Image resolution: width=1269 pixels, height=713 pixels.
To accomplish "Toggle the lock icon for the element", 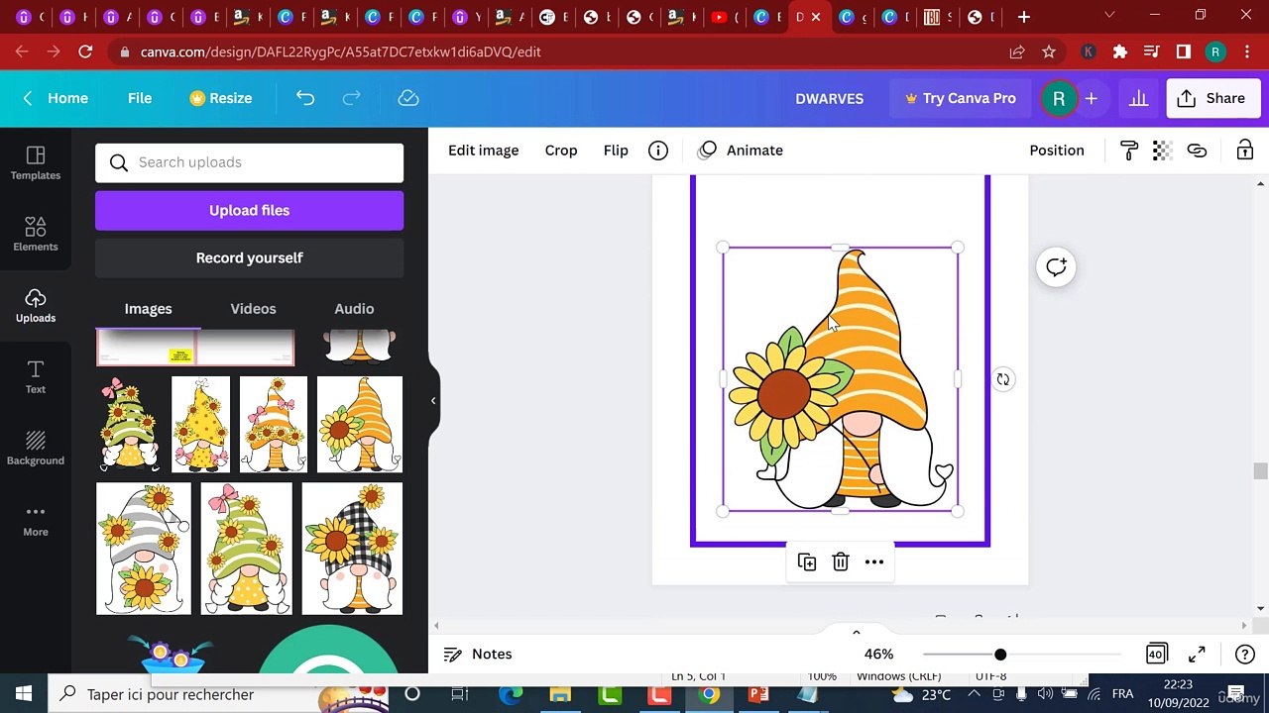I will click(1244, 151).
